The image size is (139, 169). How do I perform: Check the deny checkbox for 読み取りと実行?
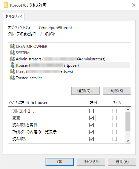pos(115,125)
